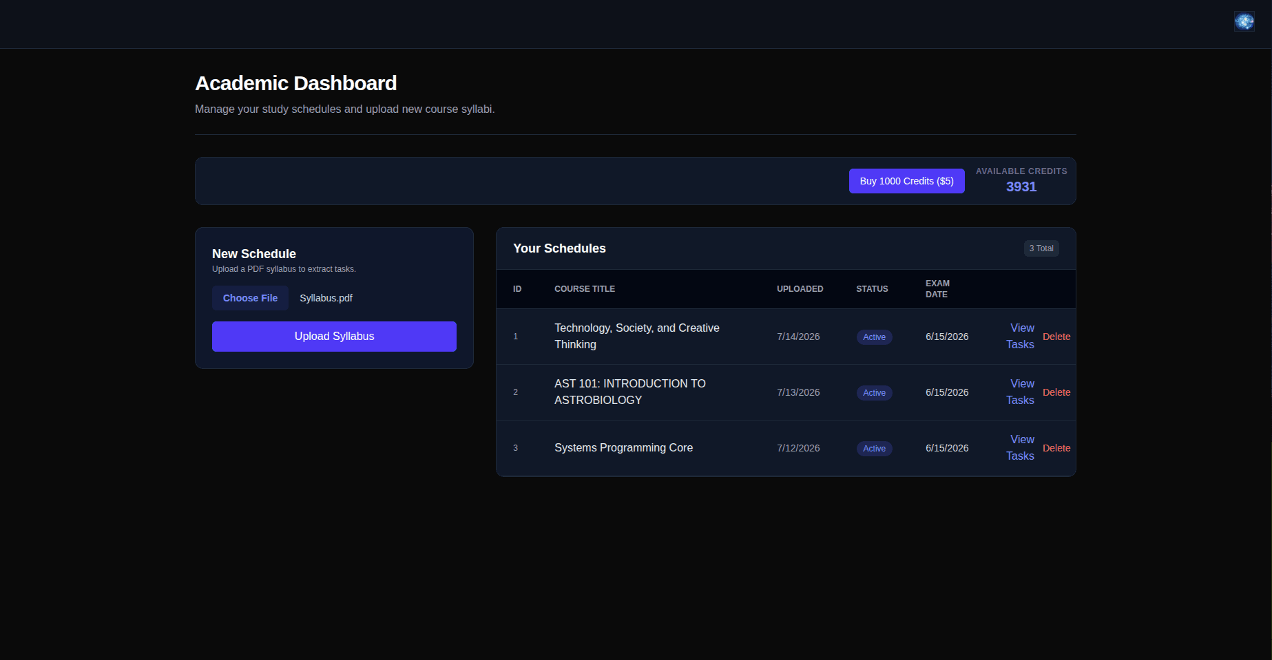
Task: Click the Systems Programming Core course title
Action: click(x=623, y=448)
